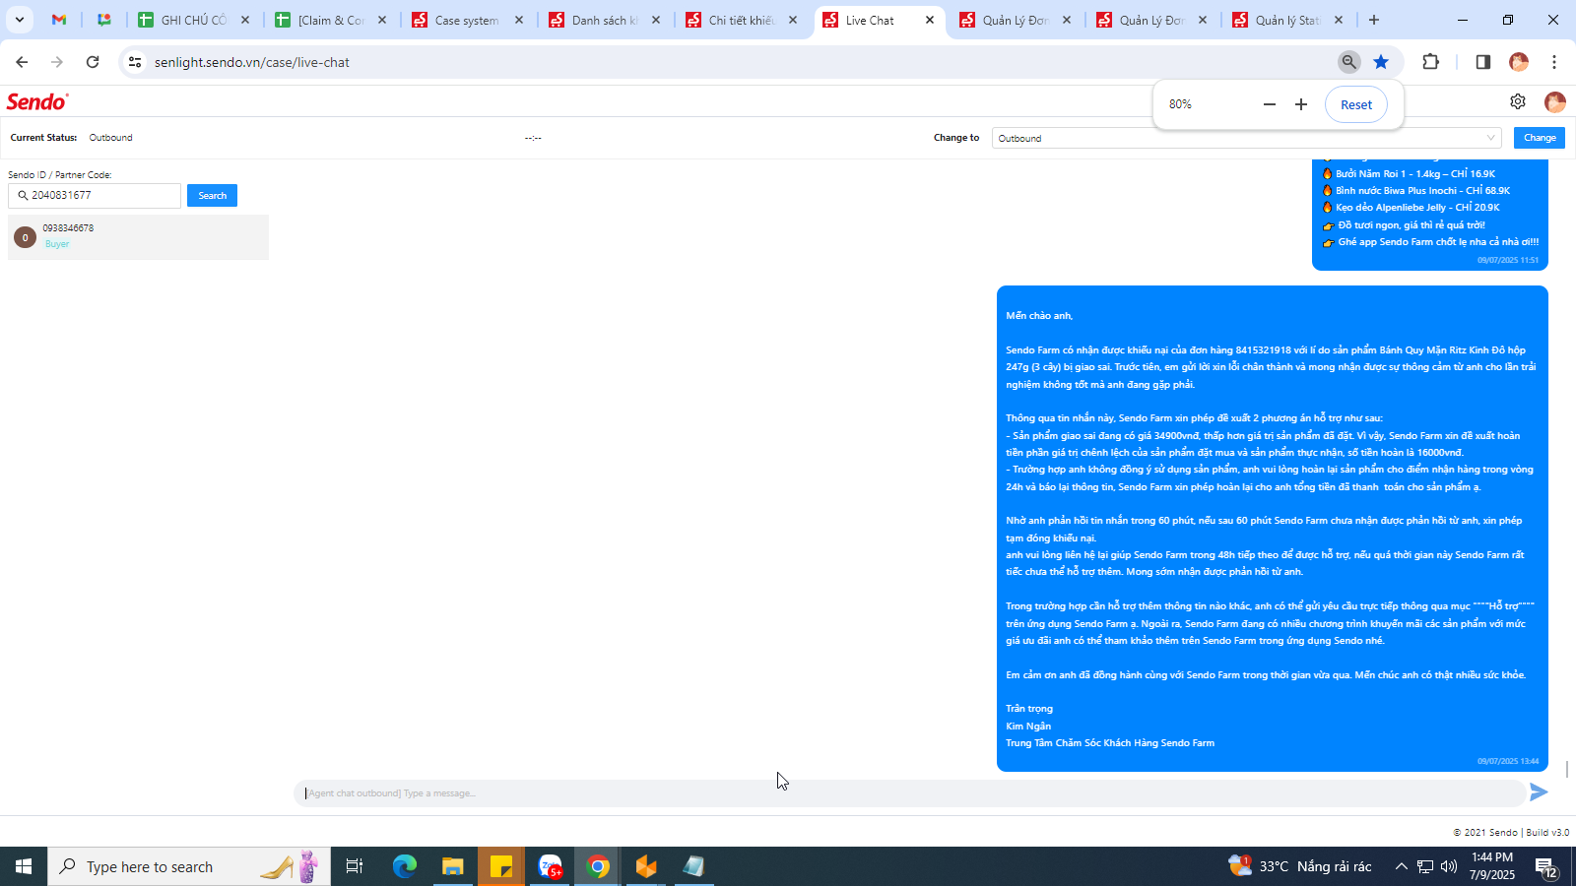Image resolution: width=1576 pixels, height=886 pixels.
Task: Click the message timestamp 09/07/2025 11:51
Action: point(1508,260)
